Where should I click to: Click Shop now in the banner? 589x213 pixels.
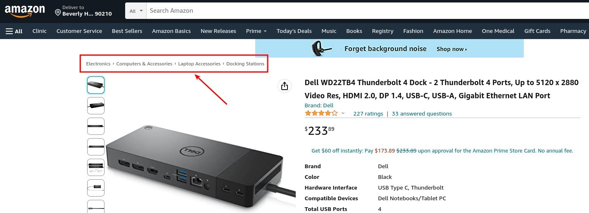(x=451, y=49)
